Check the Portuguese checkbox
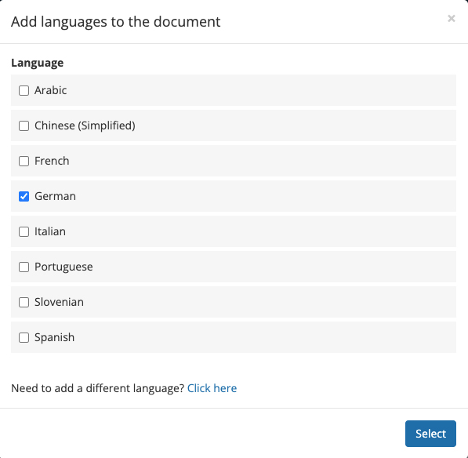The height and width of the screenshot is (458, 468). [24, 267]
